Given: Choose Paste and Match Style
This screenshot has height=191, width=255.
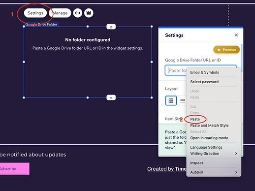Looking at the screenshot, I should pos(214,126).
